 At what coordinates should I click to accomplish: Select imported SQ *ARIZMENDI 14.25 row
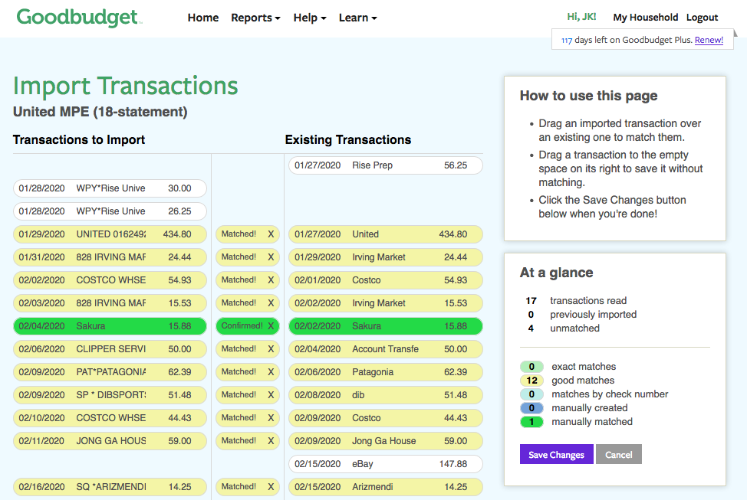[x=110, y=487]
